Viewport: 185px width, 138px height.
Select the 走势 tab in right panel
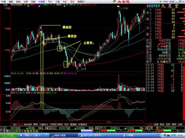click(x=168, y=124)
